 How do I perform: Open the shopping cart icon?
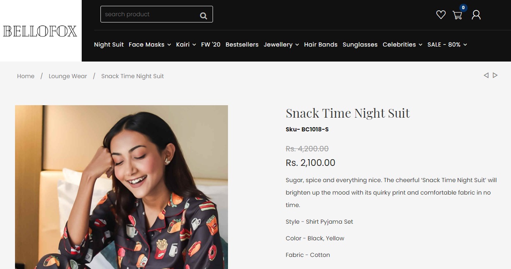(x=457, y=15)
